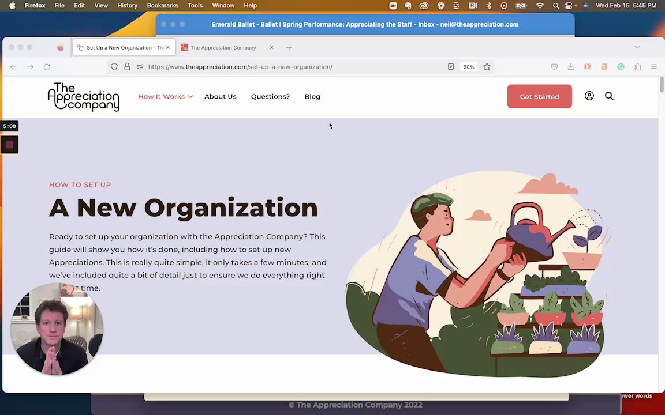Reload the current page

coord(47,67)
